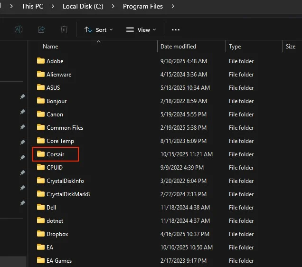Sort by the Type column header

pos(235,47)
